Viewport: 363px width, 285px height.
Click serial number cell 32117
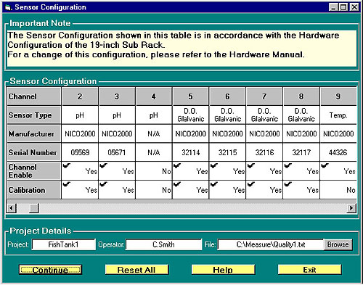(301, 152)
